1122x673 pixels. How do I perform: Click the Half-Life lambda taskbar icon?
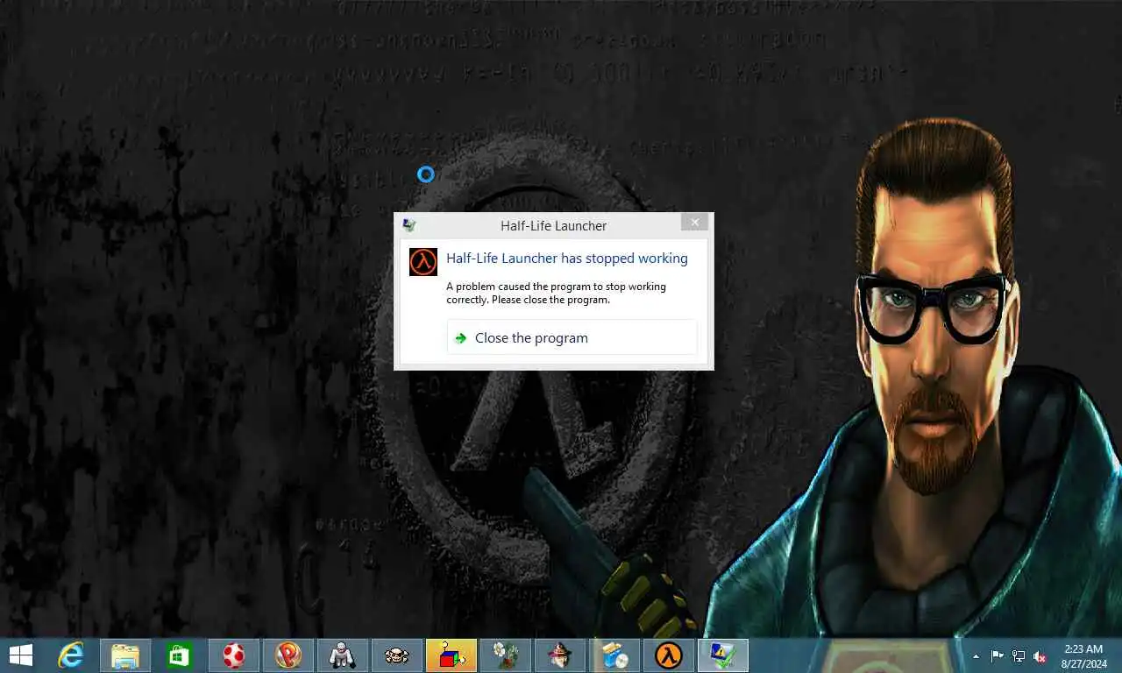tap(669, 655)
